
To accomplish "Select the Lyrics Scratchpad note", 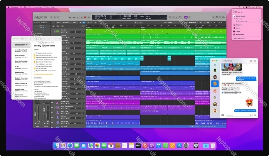I will 20,50.
